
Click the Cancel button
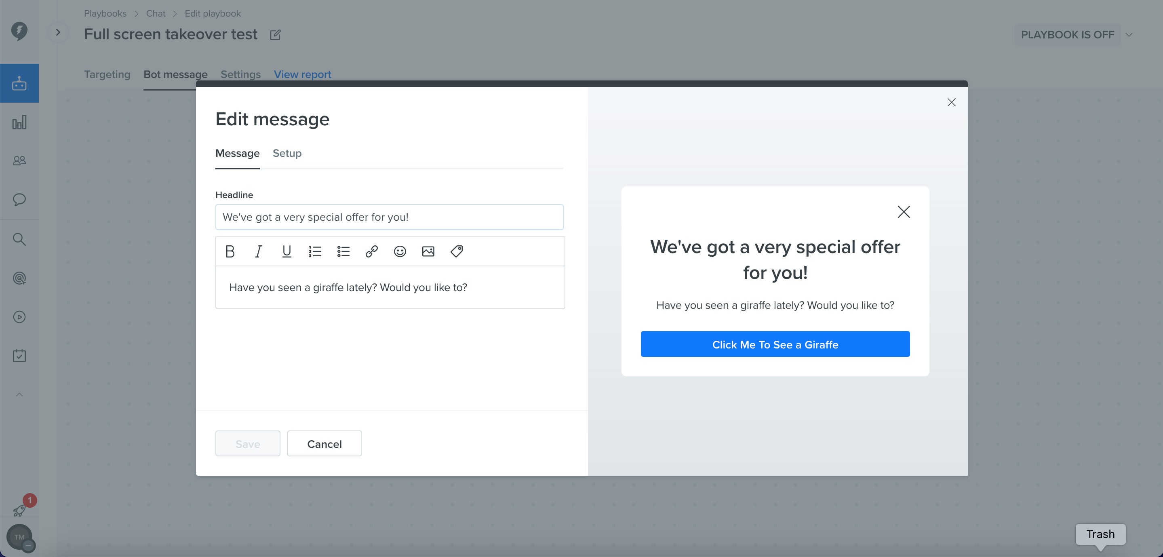tap(324, 443)
